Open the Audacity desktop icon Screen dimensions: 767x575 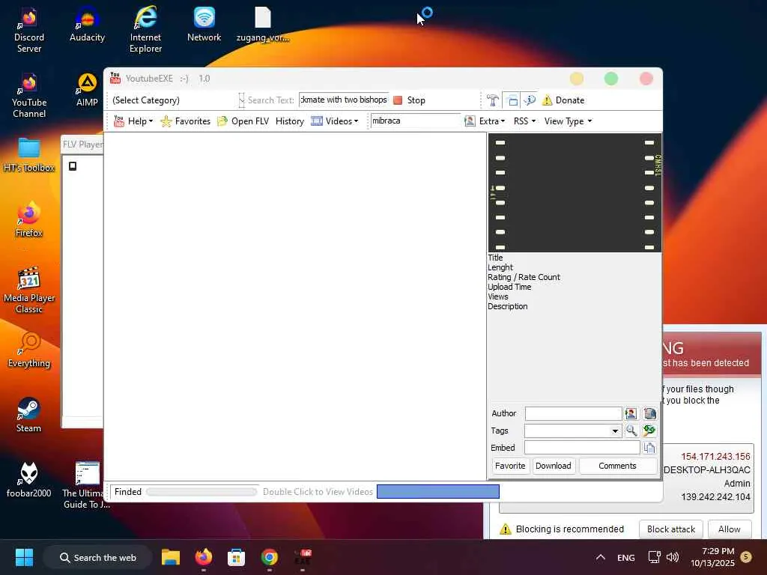87,25
